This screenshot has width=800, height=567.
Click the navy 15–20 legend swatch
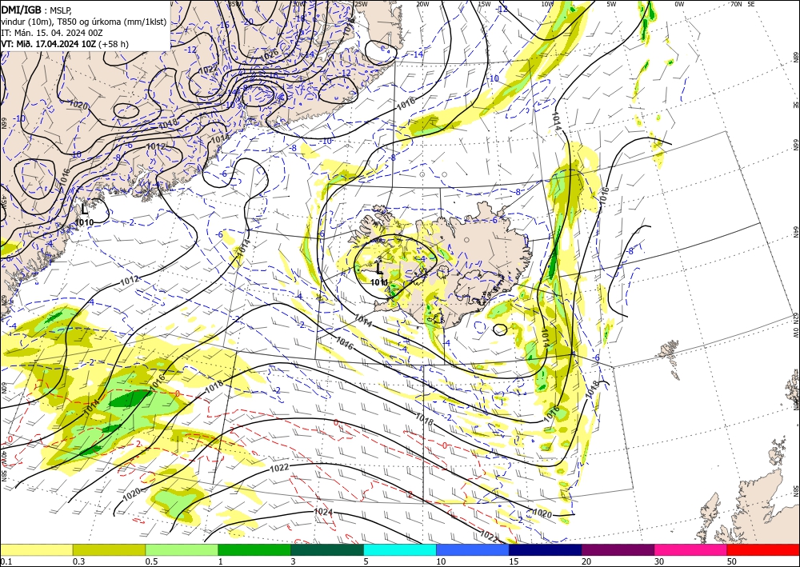click(x=546, y=549)
